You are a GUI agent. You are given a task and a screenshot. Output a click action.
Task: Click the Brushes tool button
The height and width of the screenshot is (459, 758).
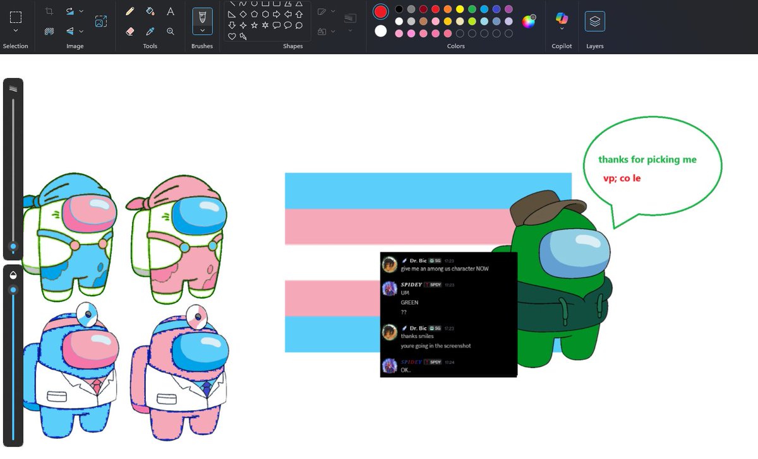(202, 16)
